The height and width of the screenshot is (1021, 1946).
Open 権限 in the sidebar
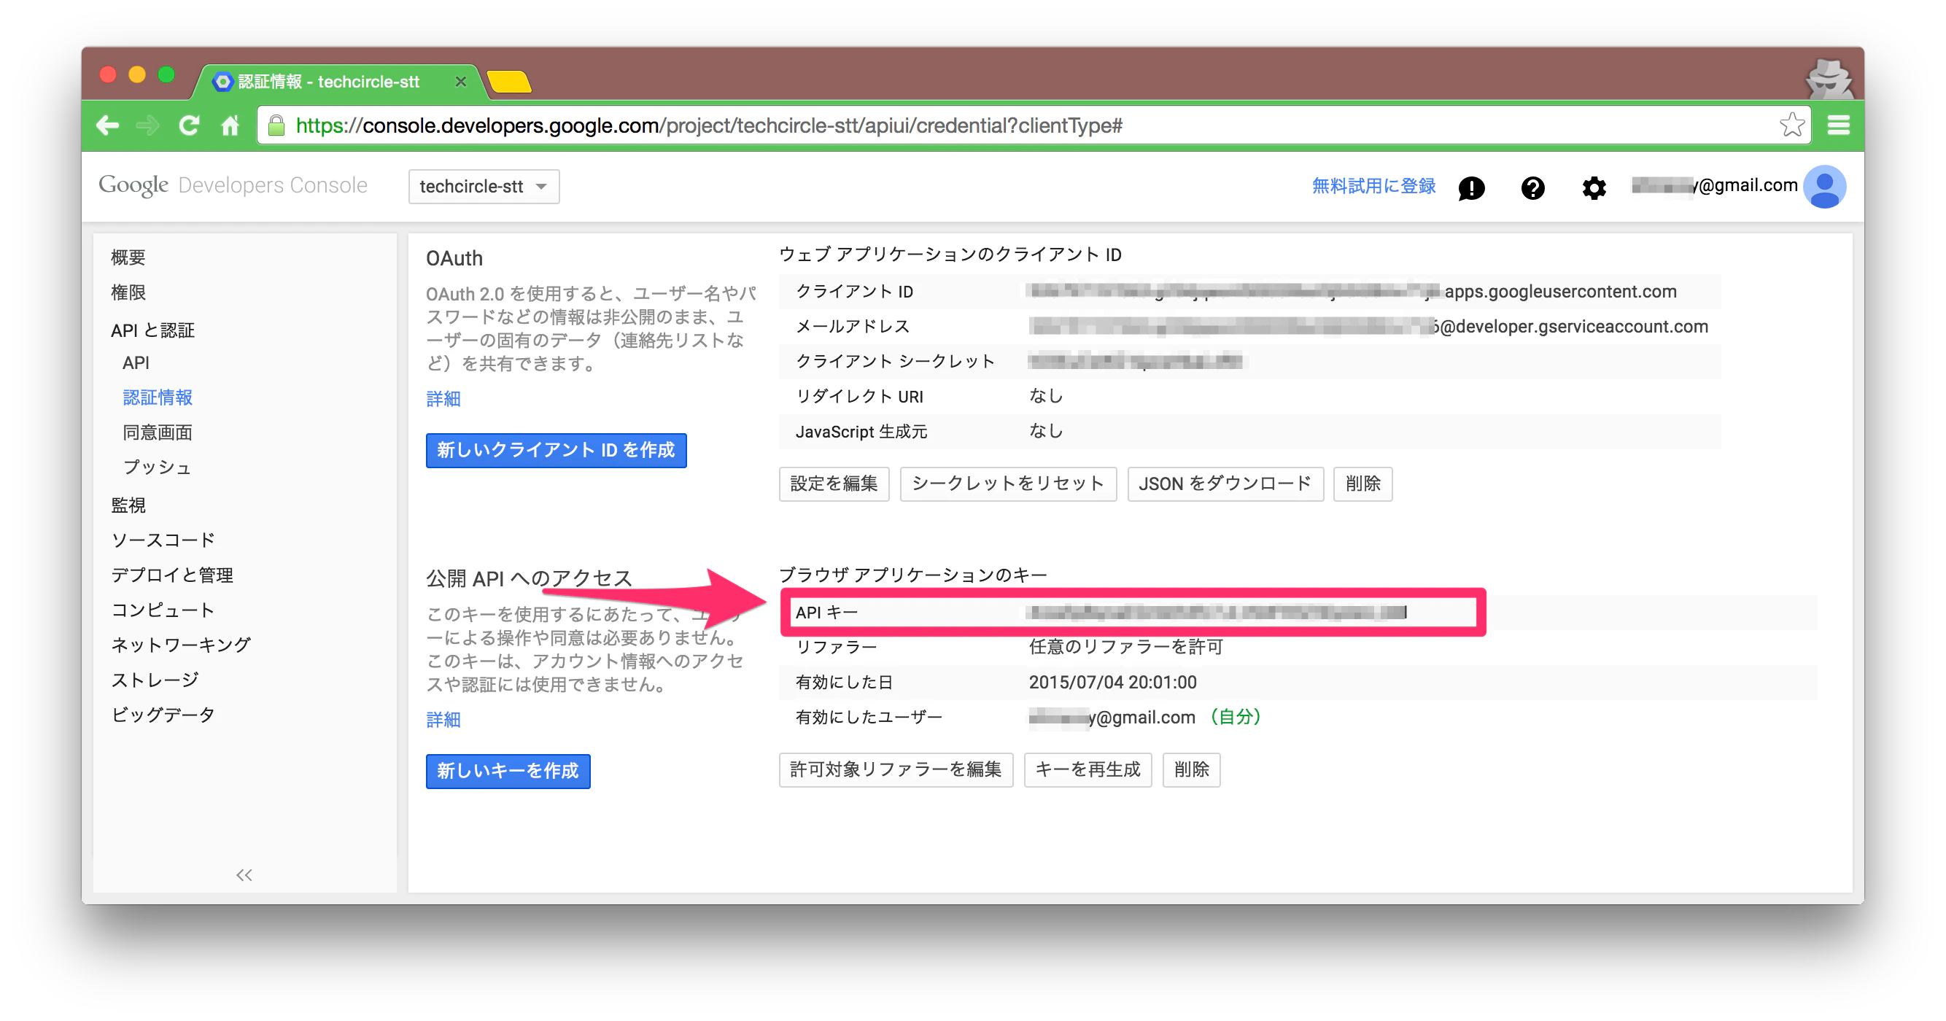pos(128,292)
